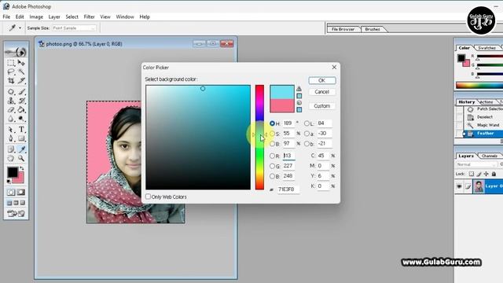Select the B brightness radio button
This screenshot has width=503, height=283.
click(x=272, y=144)
